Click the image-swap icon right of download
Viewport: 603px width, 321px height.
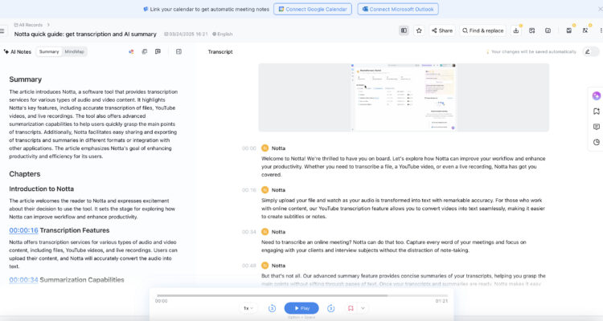point(532,30)
